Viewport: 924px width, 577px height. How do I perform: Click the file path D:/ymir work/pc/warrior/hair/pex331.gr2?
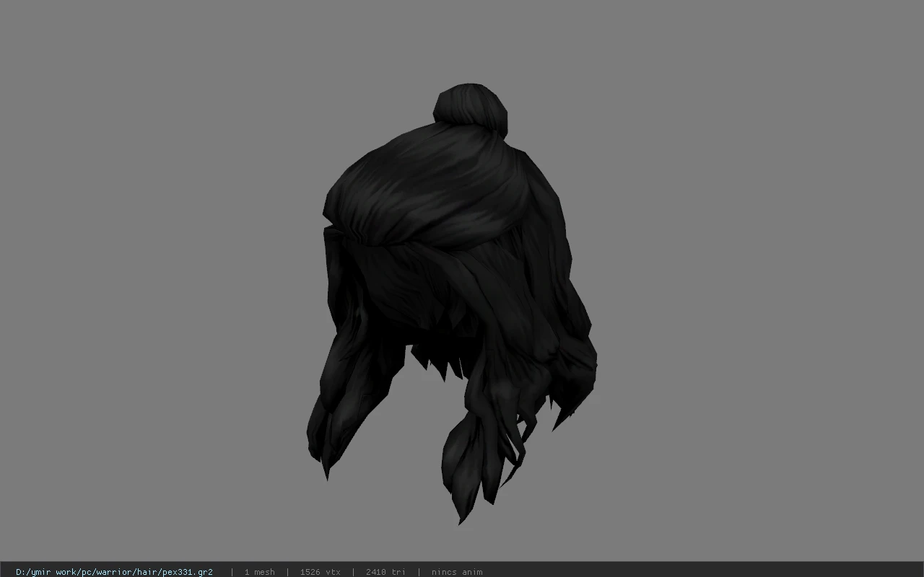[114, 572]
